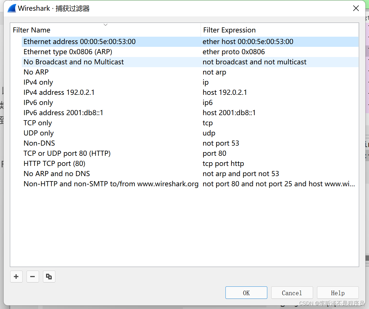The width and height of the screenshot is (369, 309).
Task: Click the 'tcp' expression cell
Action: (208, 123)
